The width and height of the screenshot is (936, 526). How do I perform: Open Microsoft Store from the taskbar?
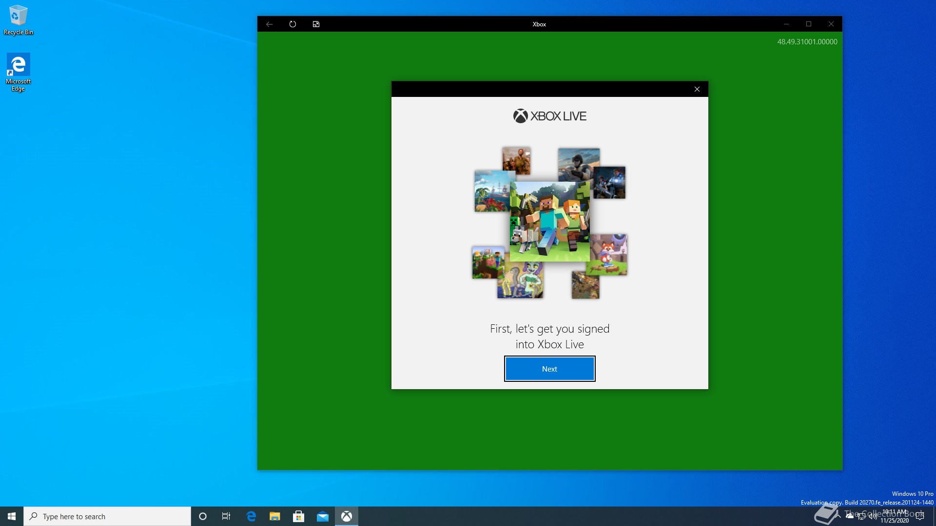pyautogui.click(x=299, y=516)
